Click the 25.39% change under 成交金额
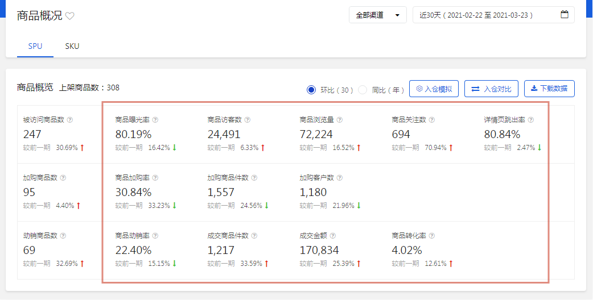 point(344,264)
